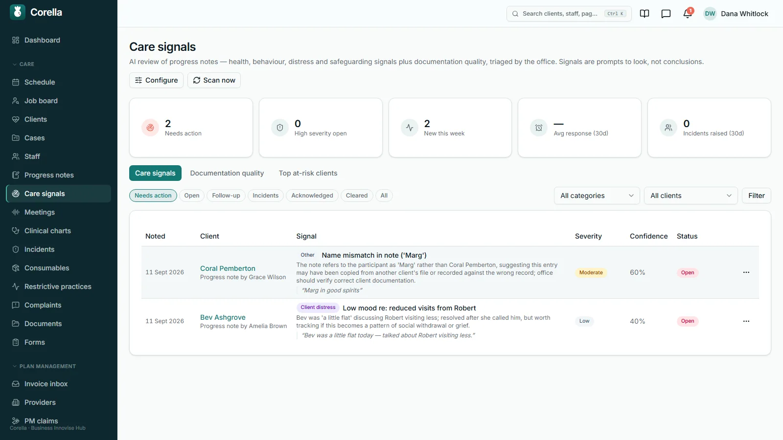Collapse the PLAN MANAGEMENT section

(44, 366)
